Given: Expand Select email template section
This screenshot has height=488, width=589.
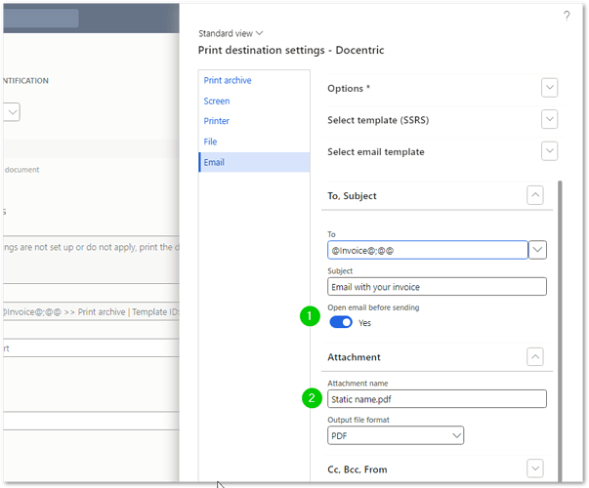Looking at the screenshot, I should click(x=549, y=151).
